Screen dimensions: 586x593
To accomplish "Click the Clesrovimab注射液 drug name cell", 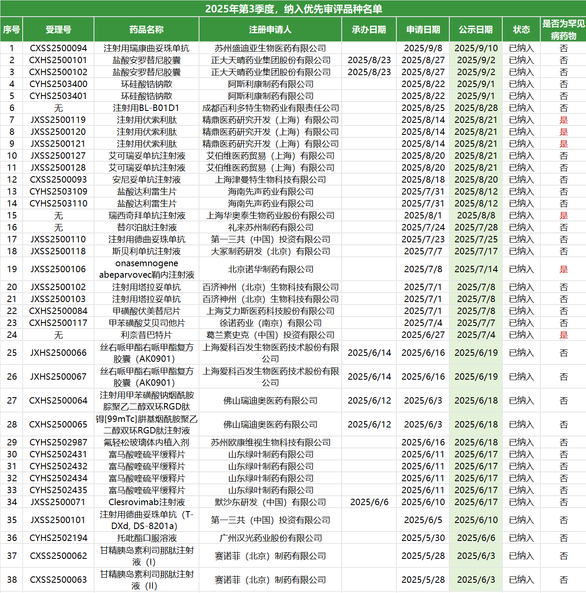I will [x=146, y=502].
